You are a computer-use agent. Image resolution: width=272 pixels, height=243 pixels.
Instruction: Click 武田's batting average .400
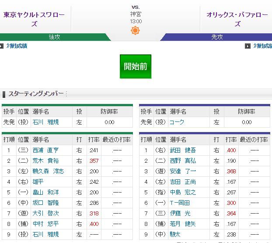[x=231, y=150]
